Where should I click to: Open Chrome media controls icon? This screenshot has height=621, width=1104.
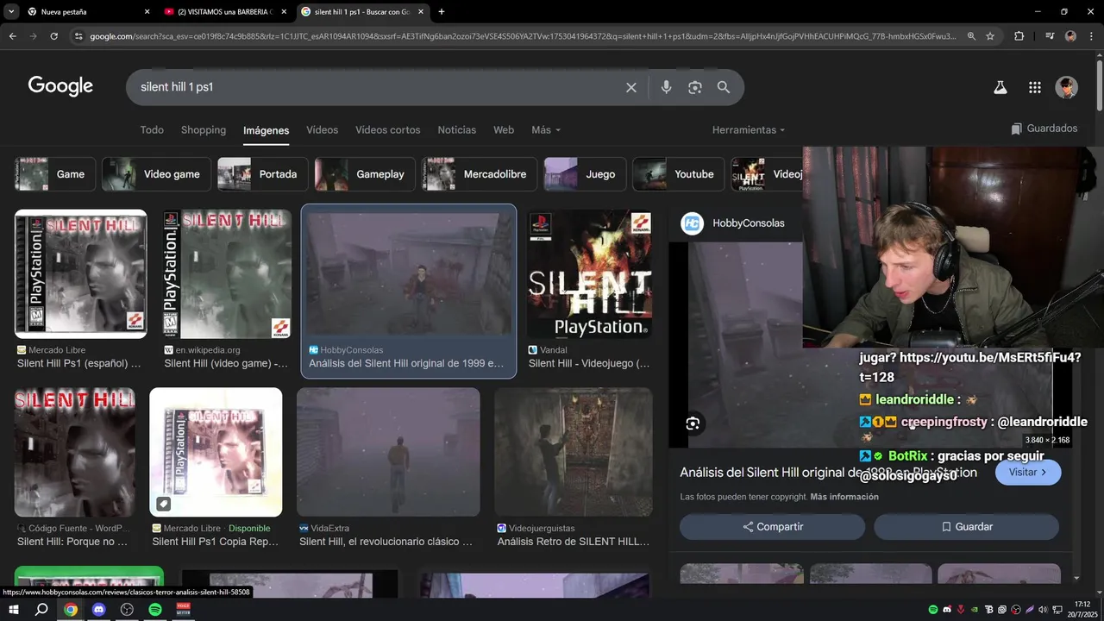pos(1050,36)
